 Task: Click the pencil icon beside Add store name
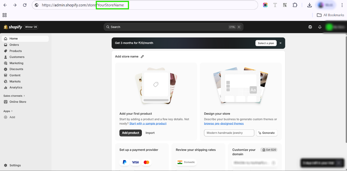[x=142, y=57]
